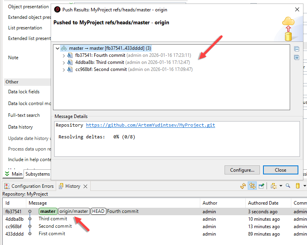
Task: Toggle Link with Editor and Selection icon
Action: (x=252, y=186)
